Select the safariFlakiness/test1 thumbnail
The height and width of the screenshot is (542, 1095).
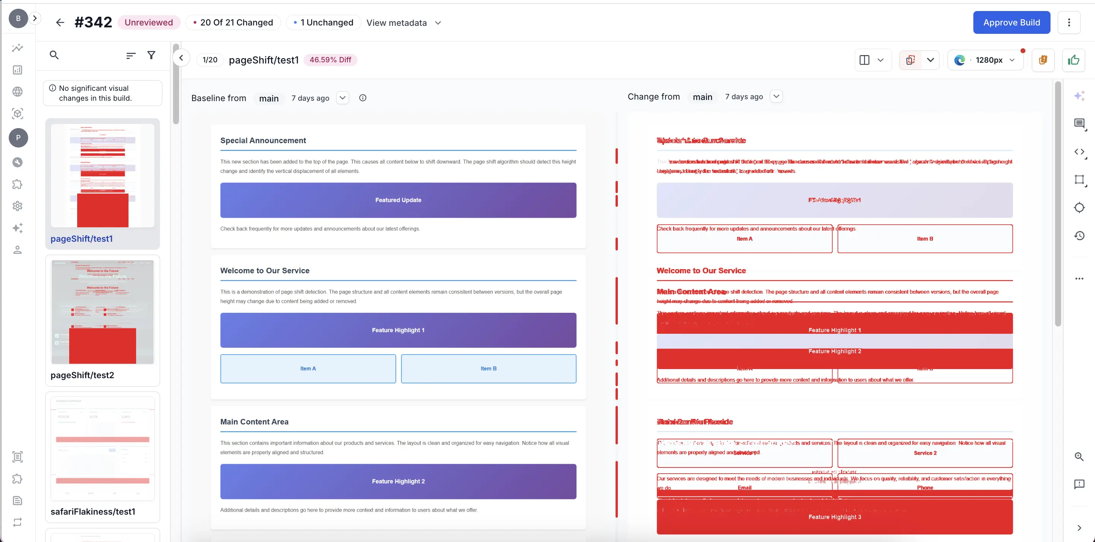point(102,448)
